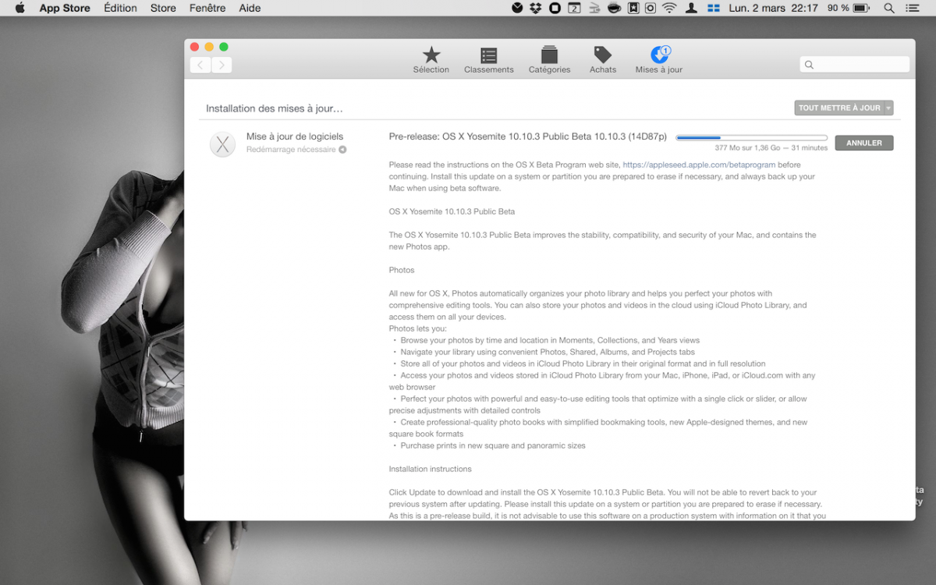Click the 377 Mo sur 1,36 Go status
936x585 pixels.
click(771, 147)
